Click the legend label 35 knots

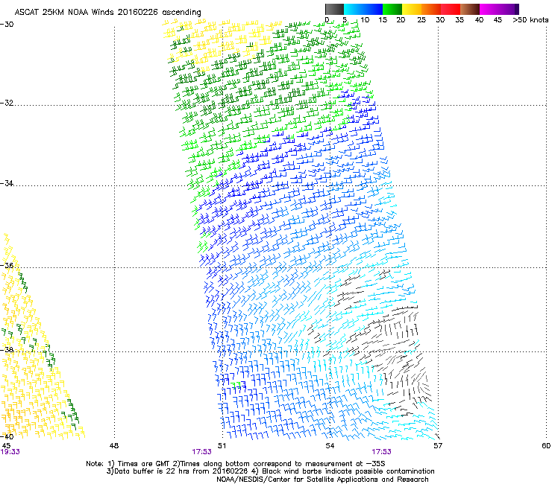coord(460,20)
